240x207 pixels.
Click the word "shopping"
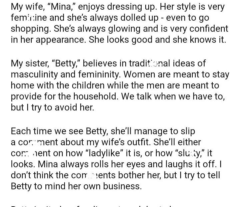click(31, 29)
